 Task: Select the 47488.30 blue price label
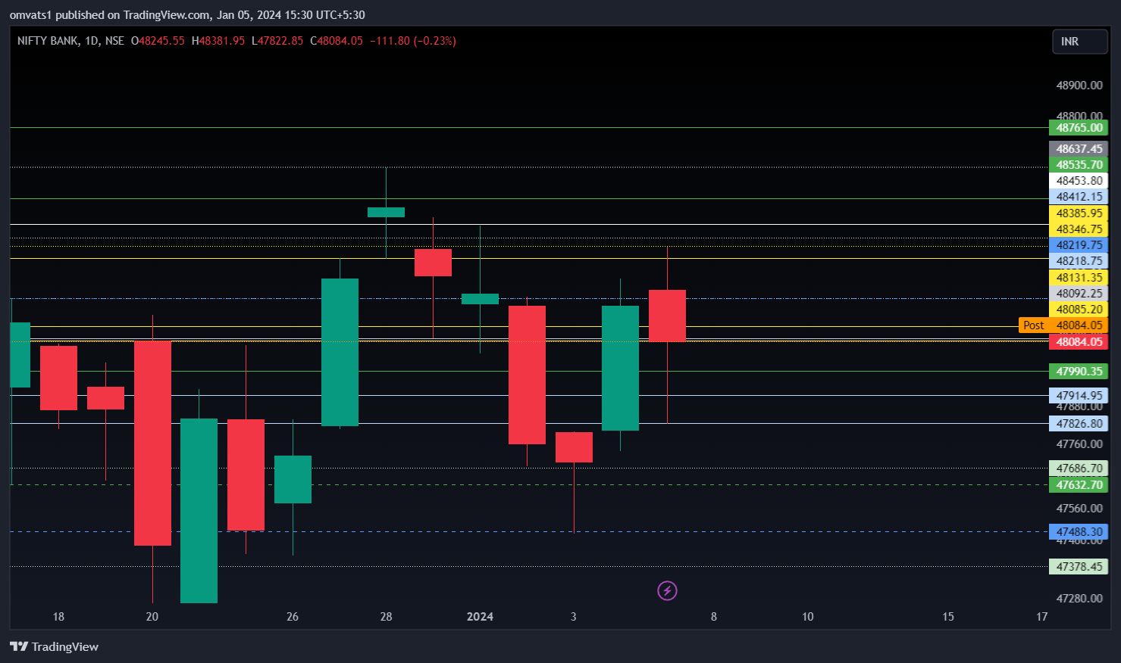coord(1079,532)
